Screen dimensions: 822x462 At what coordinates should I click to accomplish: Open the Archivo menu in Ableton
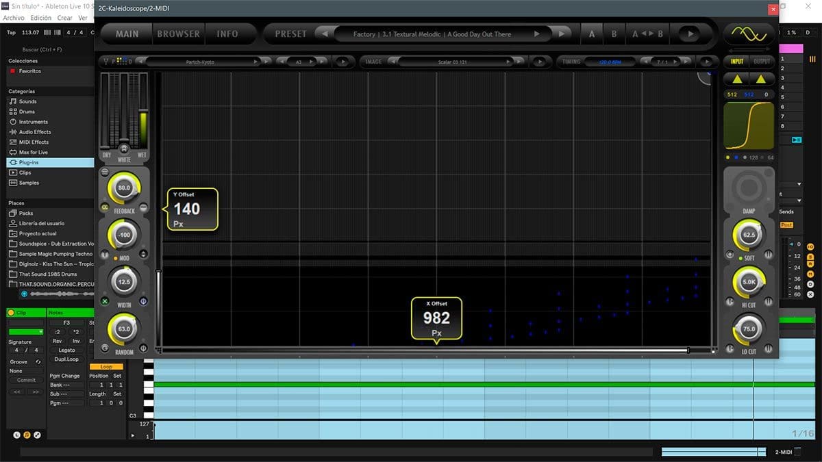[x=14, y=18]
